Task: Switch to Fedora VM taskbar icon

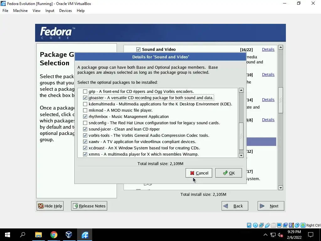Action: click(85, 235)
